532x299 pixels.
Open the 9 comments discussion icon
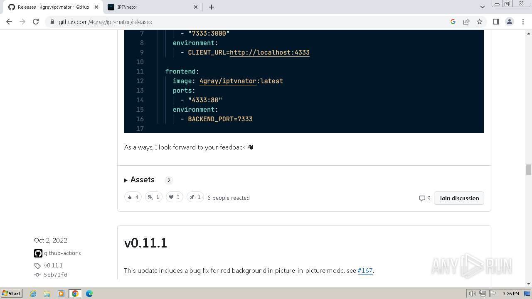[x=425, y=198]
